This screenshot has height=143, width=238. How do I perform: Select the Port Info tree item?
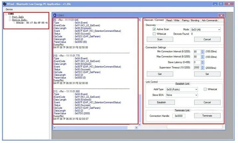(x=18, y=17)
